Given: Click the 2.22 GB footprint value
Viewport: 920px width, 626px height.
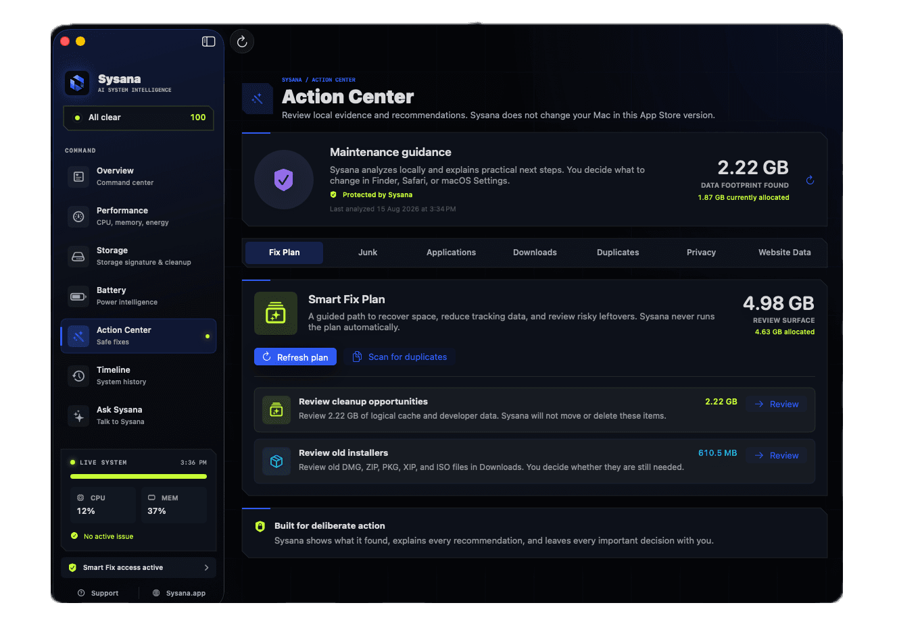Looking at the screenshot, I should [x=753, y=167].
